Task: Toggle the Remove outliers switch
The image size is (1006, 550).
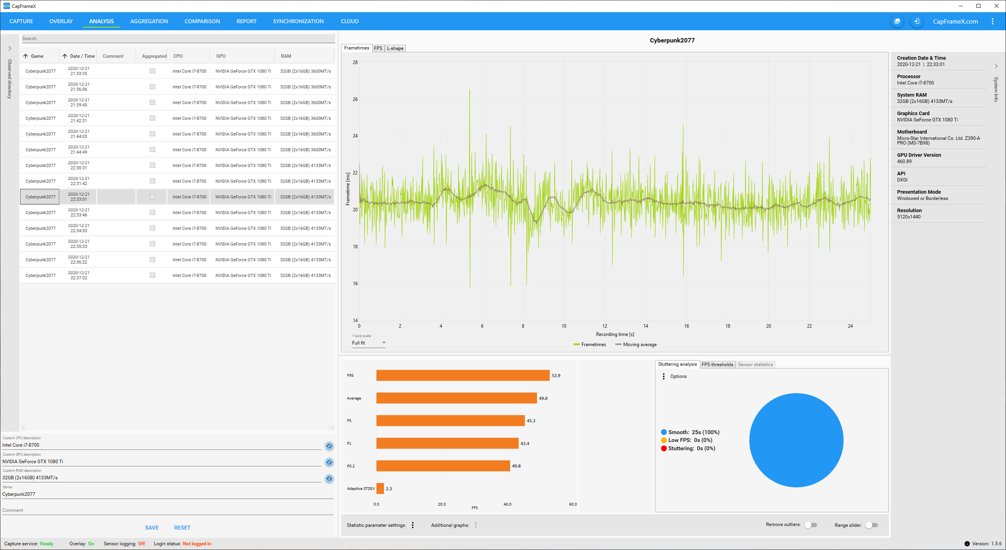Action: pyautogui.click(x=811, y=525)
